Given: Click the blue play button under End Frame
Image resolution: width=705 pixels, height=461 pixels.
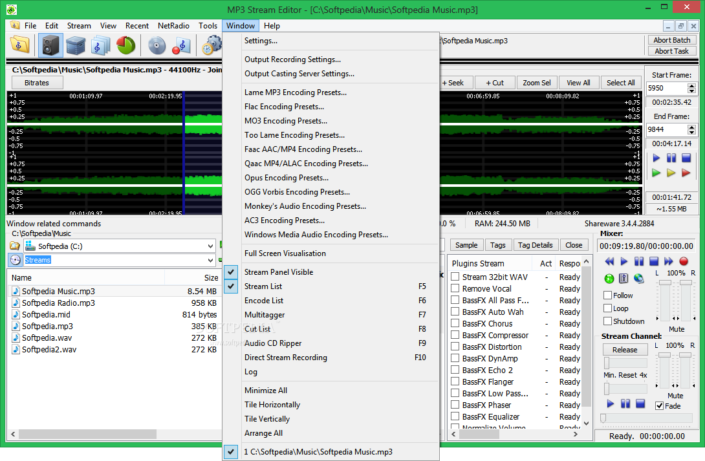Looking at the screenshot, I should [x=656, y=158].
